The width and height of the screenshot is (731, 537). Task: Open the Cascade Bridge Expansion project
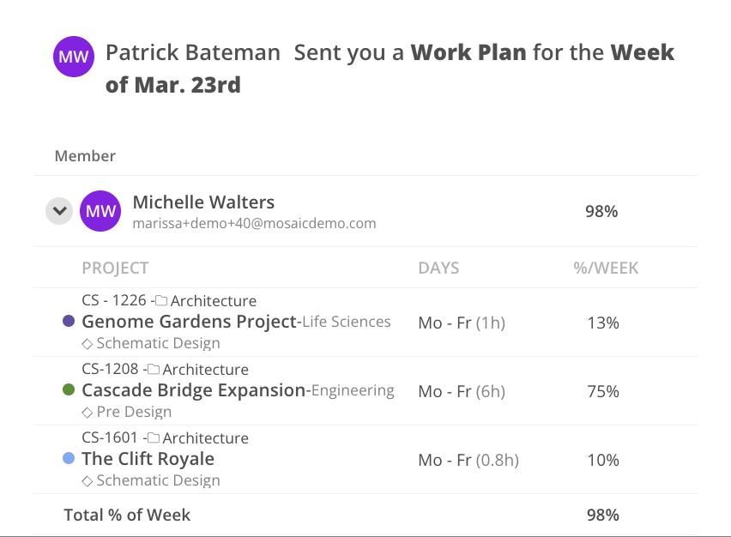pos(194,390)
